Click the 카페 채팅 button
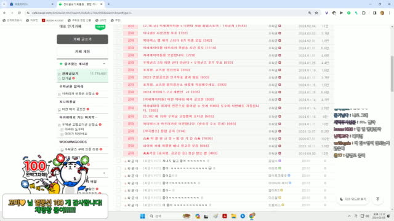 (82, 52)
